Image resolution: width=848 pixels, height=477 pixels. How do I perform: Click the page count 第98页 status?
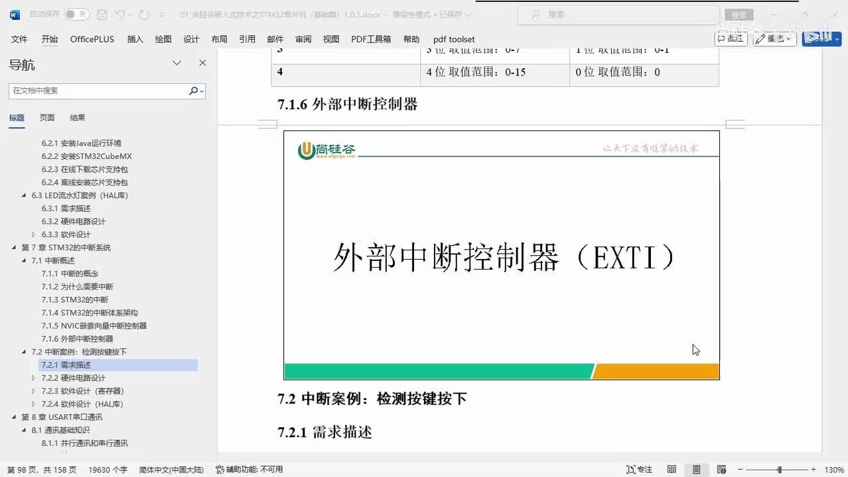pos(42,470)
